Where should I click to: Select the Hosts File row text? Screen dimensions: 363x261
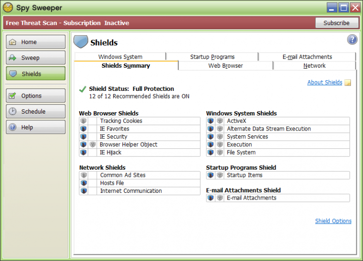pos(112,183)
